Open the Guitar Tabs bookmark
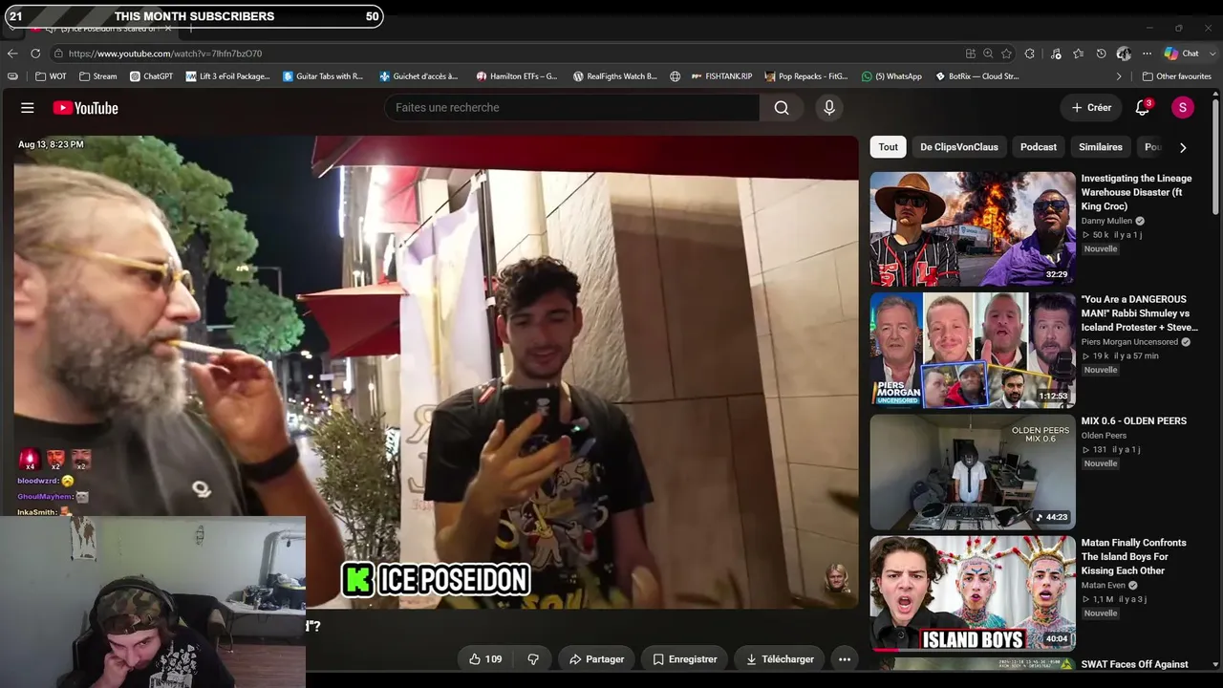 [x=323, y=76]
